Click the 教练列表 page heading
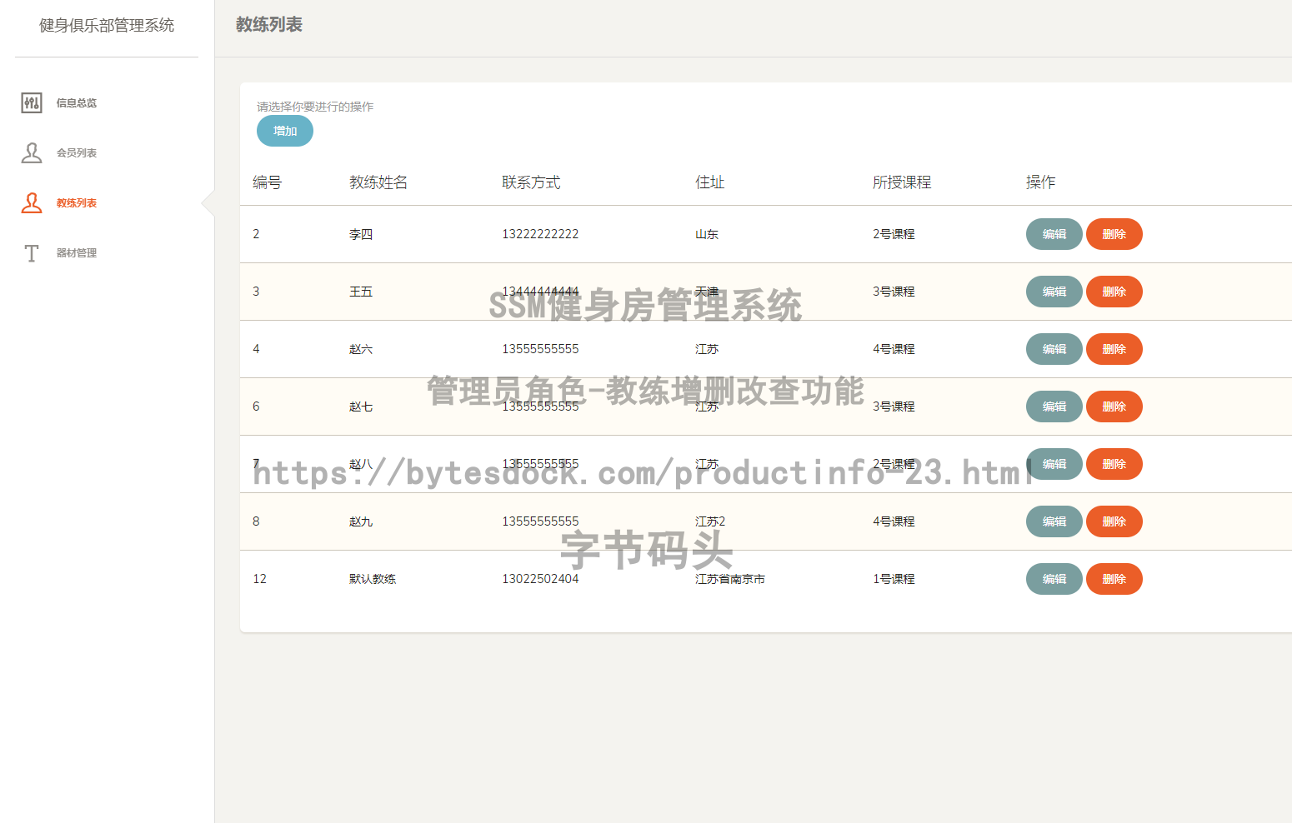 pyautogui.click(x=269, y=25)
